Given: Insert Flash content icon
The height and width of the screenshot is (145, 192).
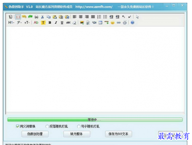Looking at the screenshot, I should pyautogui.click(x=88, y=23).
